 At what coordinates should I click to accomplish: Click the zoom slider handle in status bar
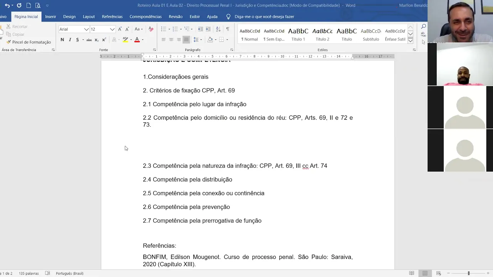point(469,273)
